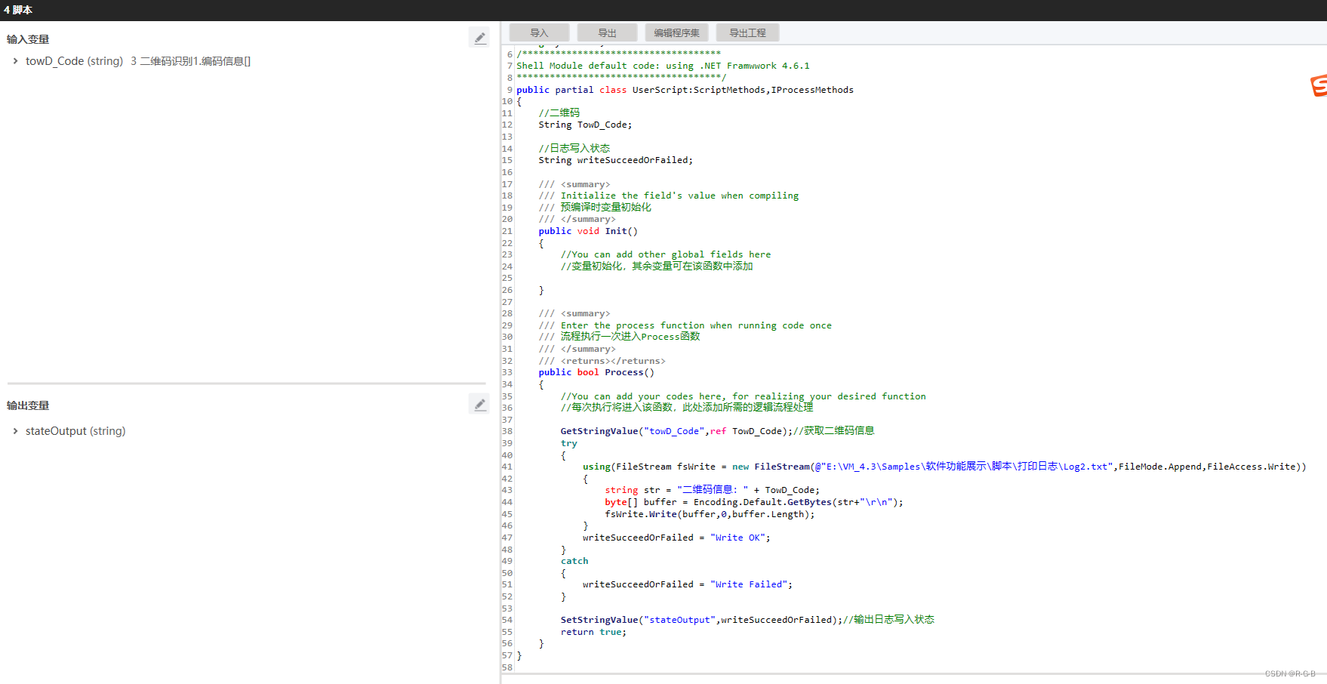
Task: Click the GetStringValue code line
Action: click(717, 431)
